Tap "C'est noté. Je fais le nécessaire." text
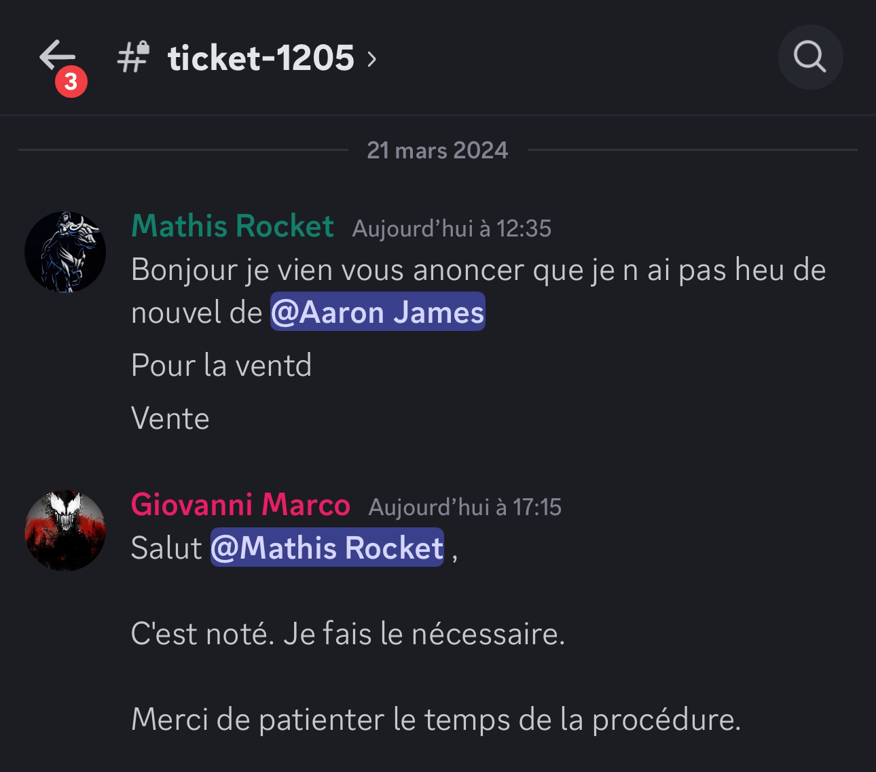The height and width of the screenshot is (772, 876). pyautogui.click(x=348, y=634)
